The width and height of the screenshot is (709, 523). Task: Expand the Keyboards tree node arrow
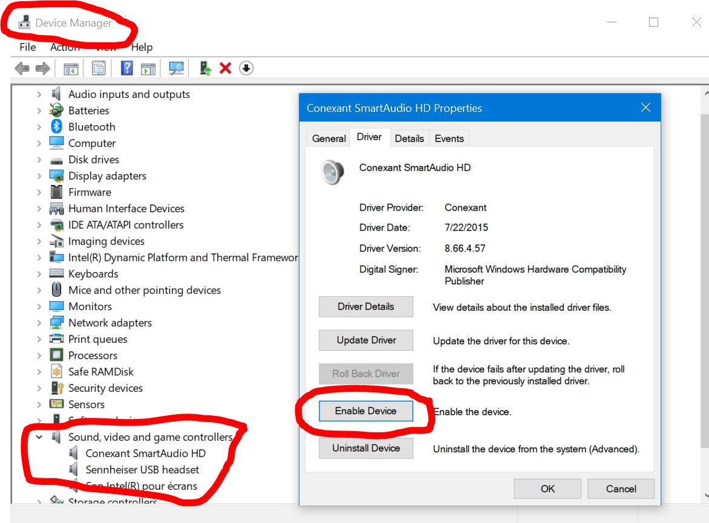pyautogui.click(x=39, y=273)
